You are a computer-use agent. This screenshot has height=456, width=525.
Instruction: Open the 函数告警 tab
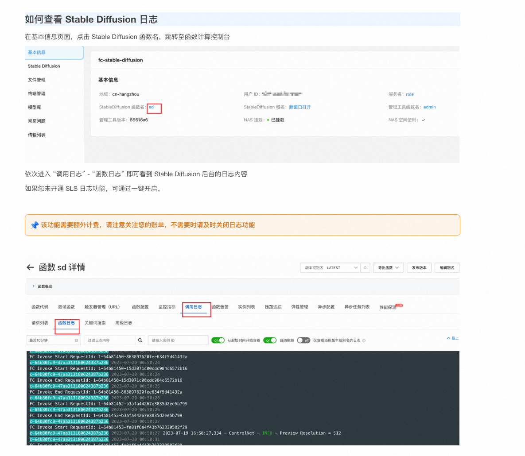point(220,307)
